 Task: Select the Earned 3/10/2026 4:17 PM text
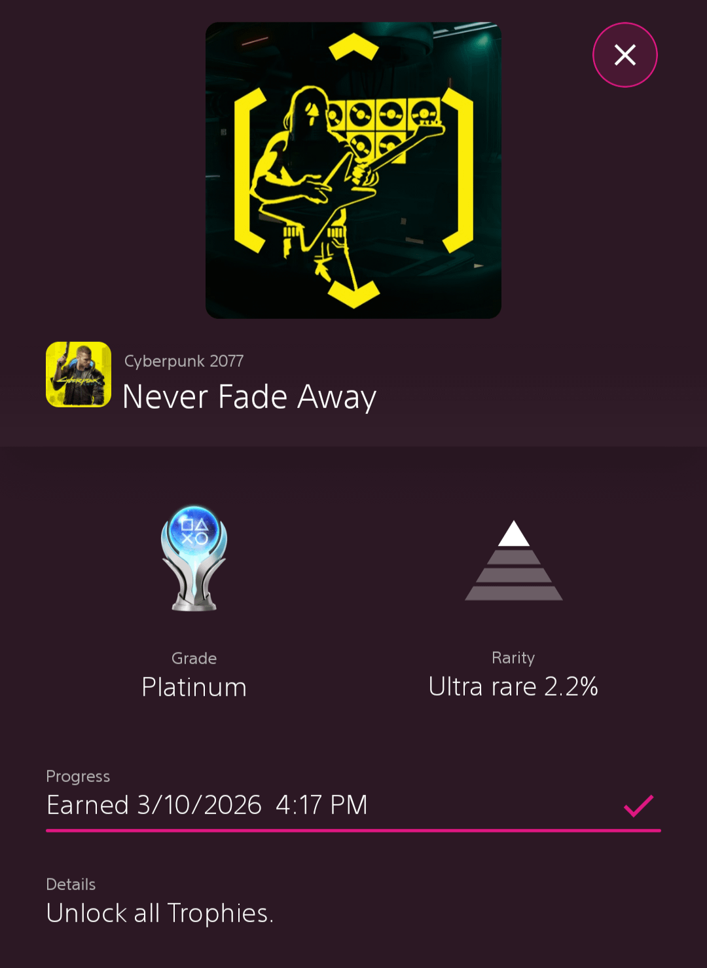pos(207,805)
